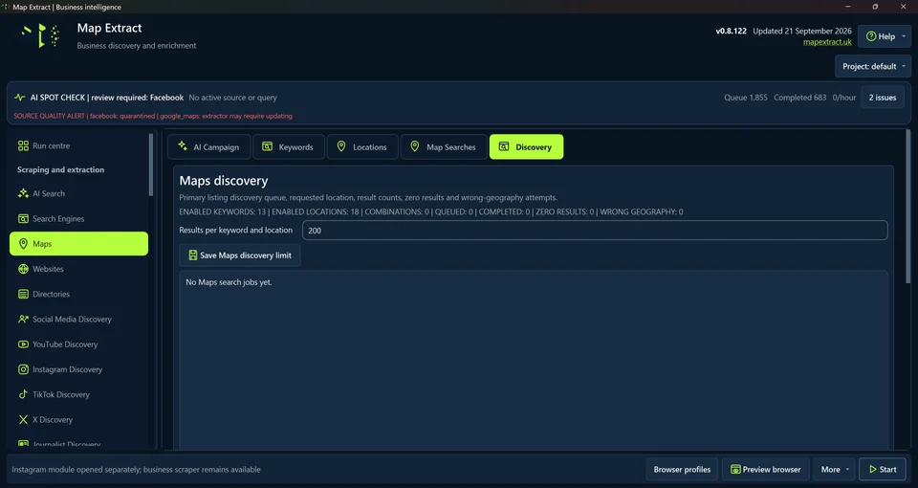Screen dimensions: 918x488
Task: Click the save disk icon on limit button
Action: (192, 255)
